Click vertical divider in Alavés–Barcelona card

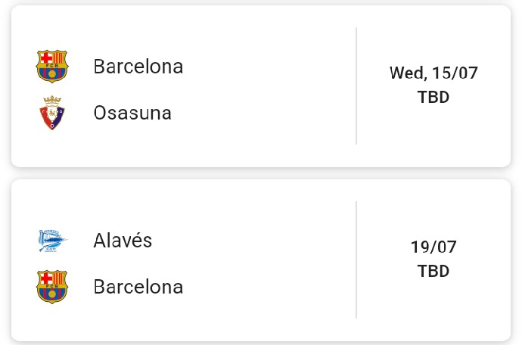pyautogui.click(x=356, y=260)
